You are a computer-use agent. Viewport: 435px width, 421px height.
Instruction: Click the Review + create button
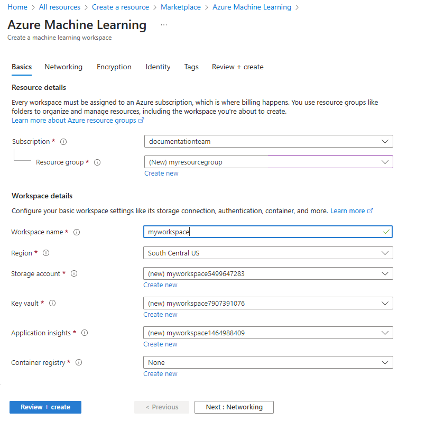click(45, 407)
